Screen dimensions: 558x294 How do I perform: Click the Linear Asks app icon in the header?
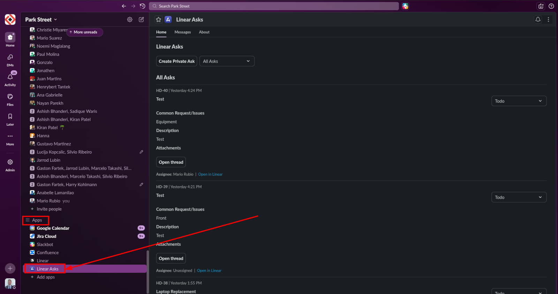tap(168, 20)
